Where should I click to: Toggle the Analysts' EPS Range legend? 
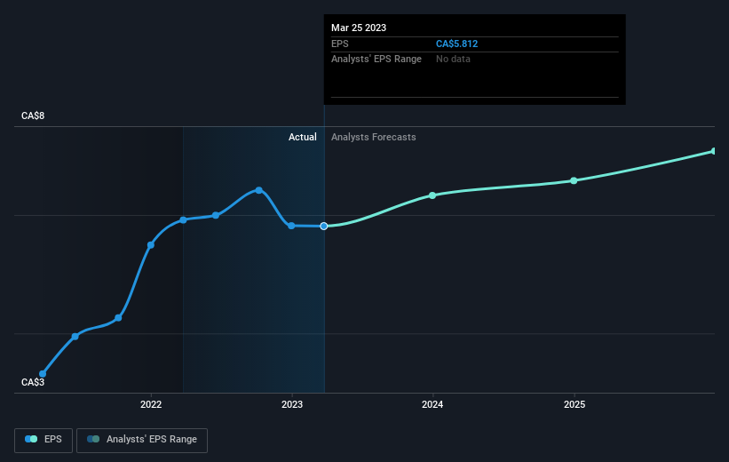point(142,440)
